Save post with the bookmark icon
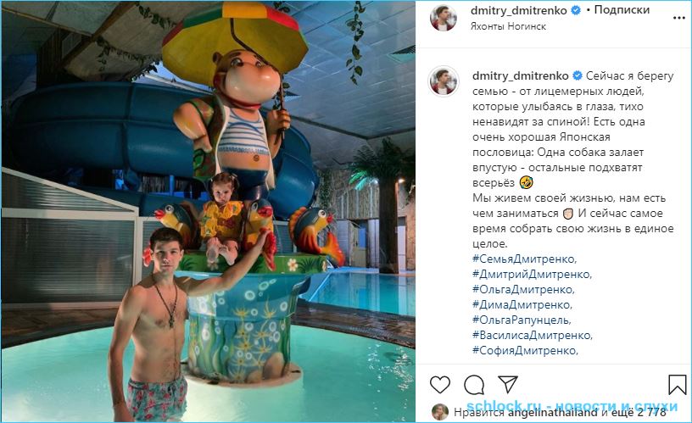Viewport: 692px width, 423px height. pyautogui.click(x=677, y=385)
